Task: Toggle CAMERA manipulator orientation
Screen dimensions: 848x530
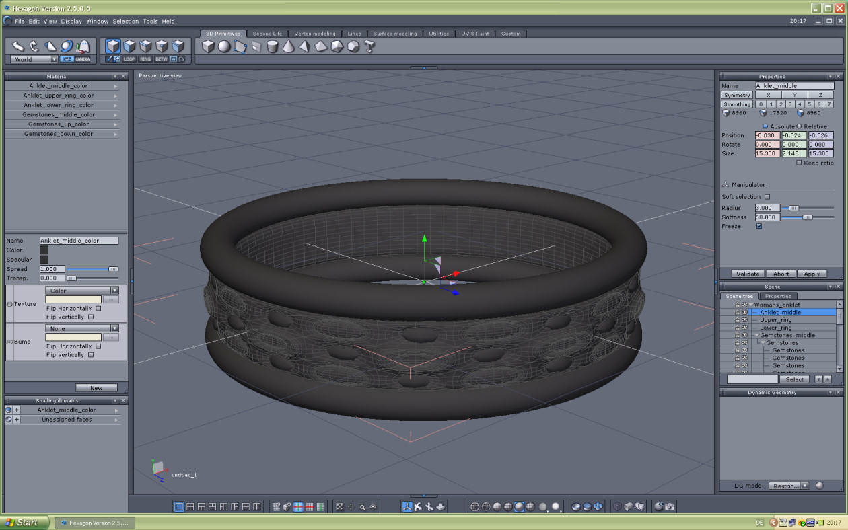Action: coord(83,59)
